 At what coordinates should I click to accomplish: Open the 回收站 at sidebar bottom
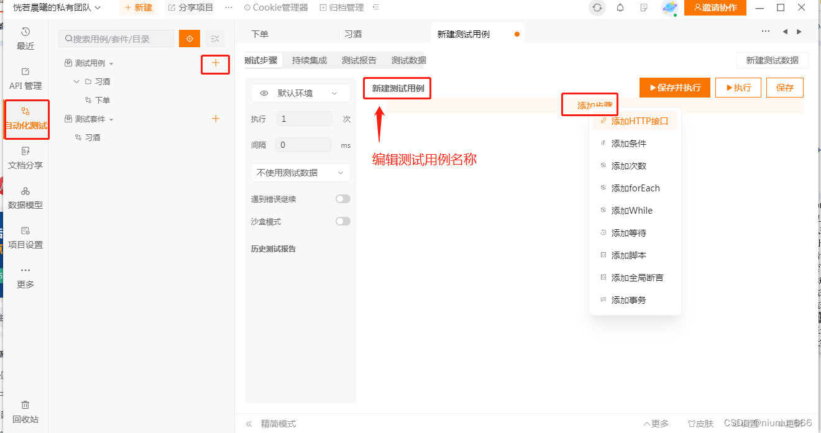click(x=25, y=412)
